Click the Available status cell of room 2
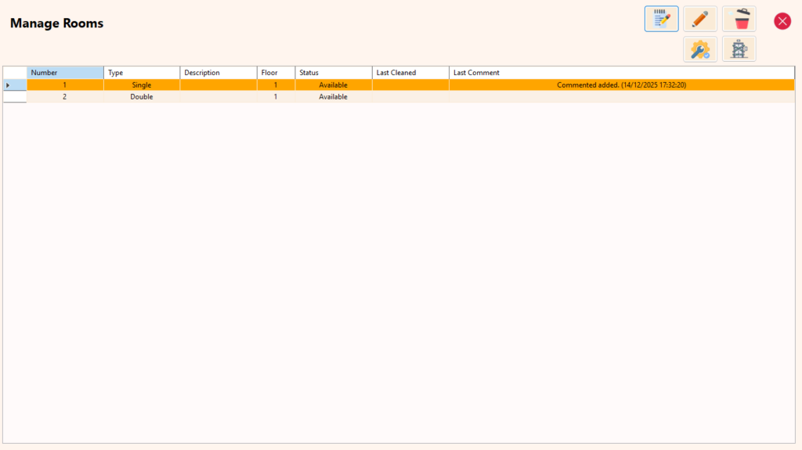 [334, 97]
